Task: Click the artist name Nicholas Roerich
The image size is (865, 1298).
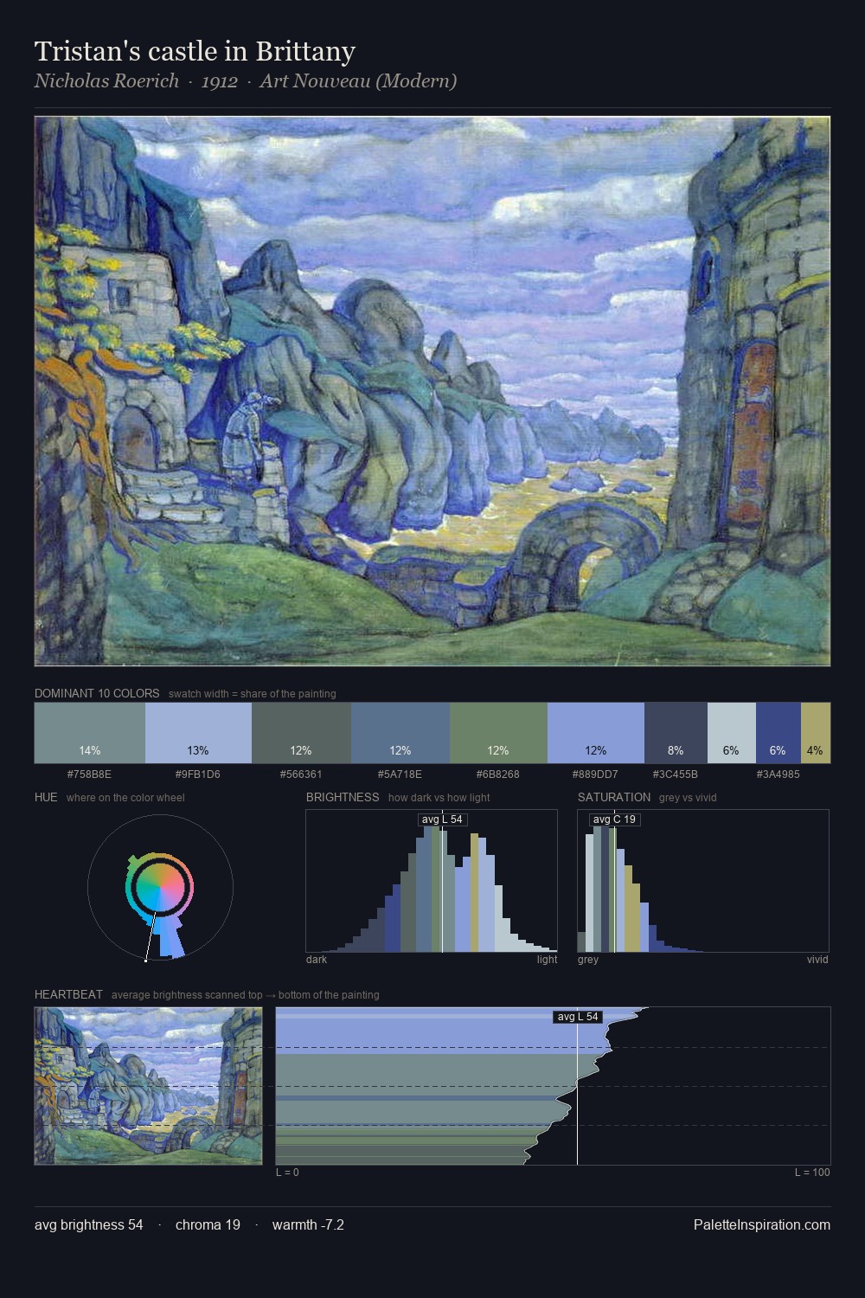Action: 106,81
